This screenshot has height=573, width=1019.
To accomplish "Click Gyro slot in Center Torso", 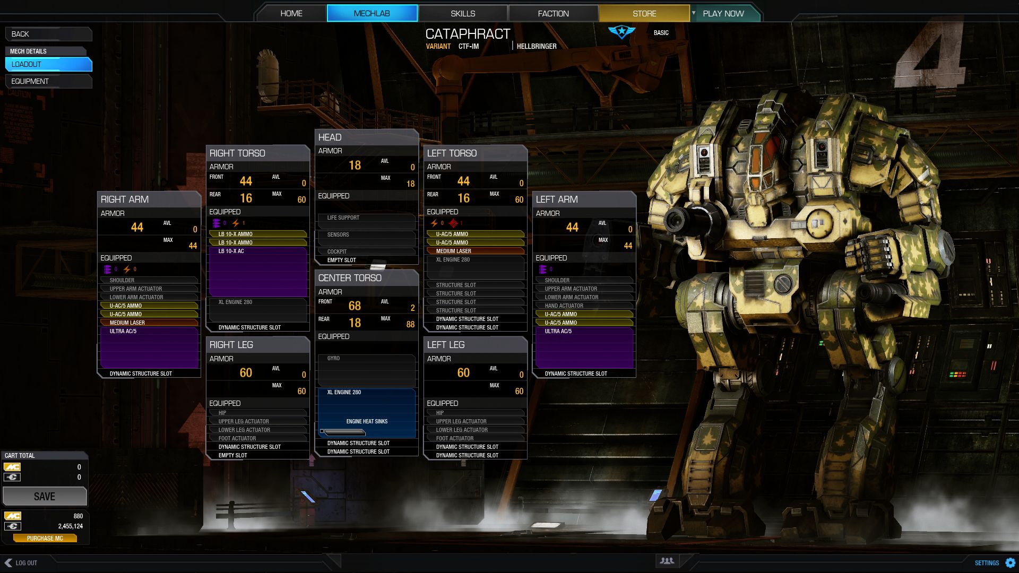I will click(x=367, y=370).
